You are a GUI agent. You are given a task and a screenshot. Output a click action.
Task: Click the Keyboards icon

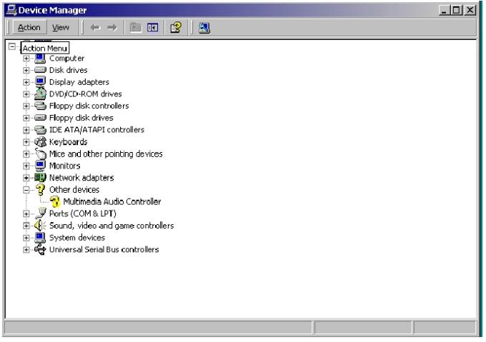40,142
